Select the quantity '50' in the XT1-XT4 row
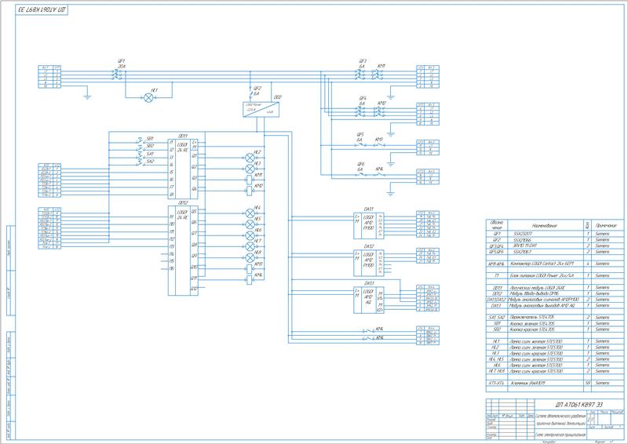Screen dimensions: 628x444 coord(588,383)
